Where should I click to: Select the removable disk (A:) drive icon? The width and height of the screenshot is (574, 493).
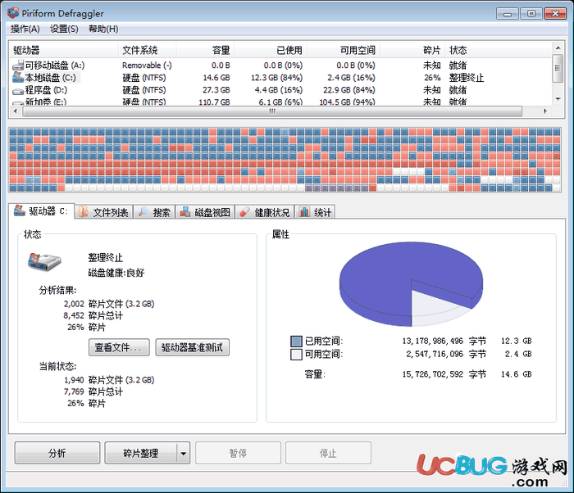point(18,66)
